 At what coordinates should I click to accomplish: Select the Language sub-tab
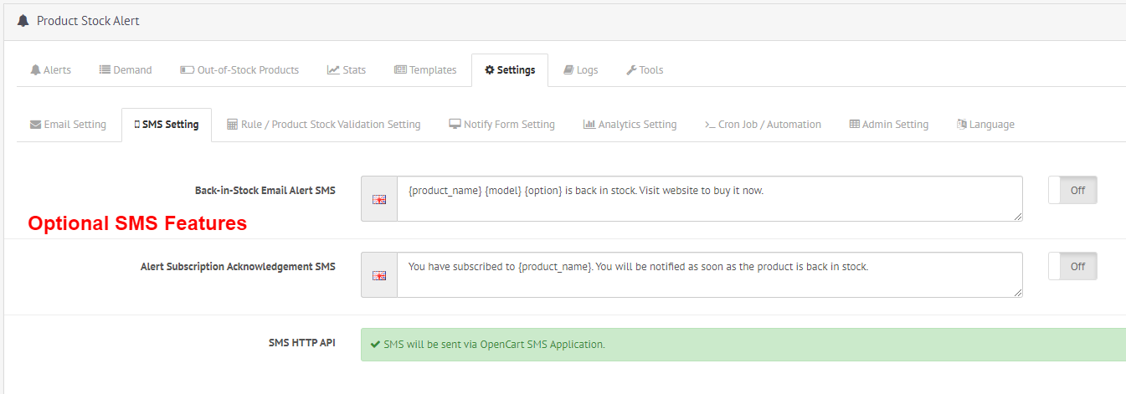tap(985, 125)
